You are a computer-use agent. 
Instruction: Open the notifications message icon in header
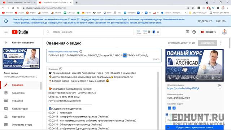187,32
